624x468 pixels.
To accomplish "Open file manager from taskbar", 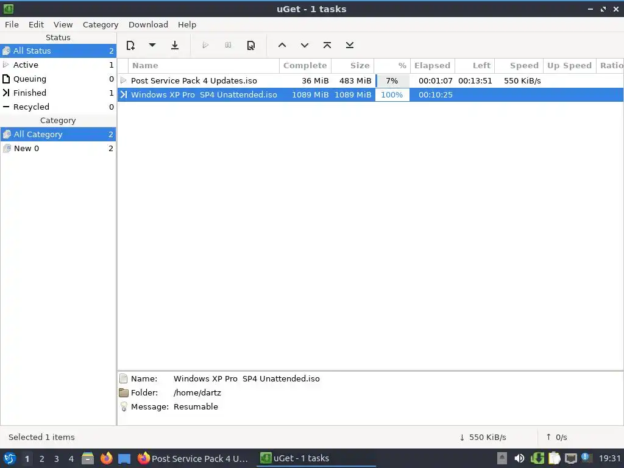I will [x=88, y=458].
